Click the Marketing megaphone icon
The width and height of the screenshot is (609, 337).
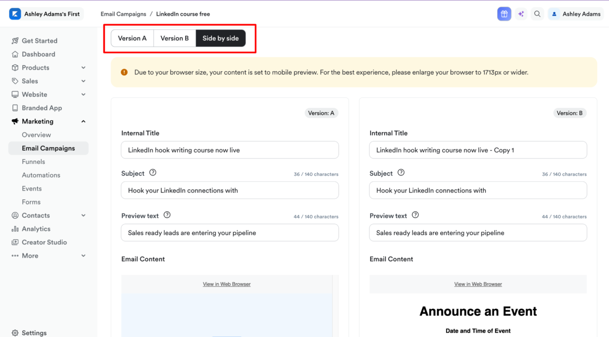[15, 121]
